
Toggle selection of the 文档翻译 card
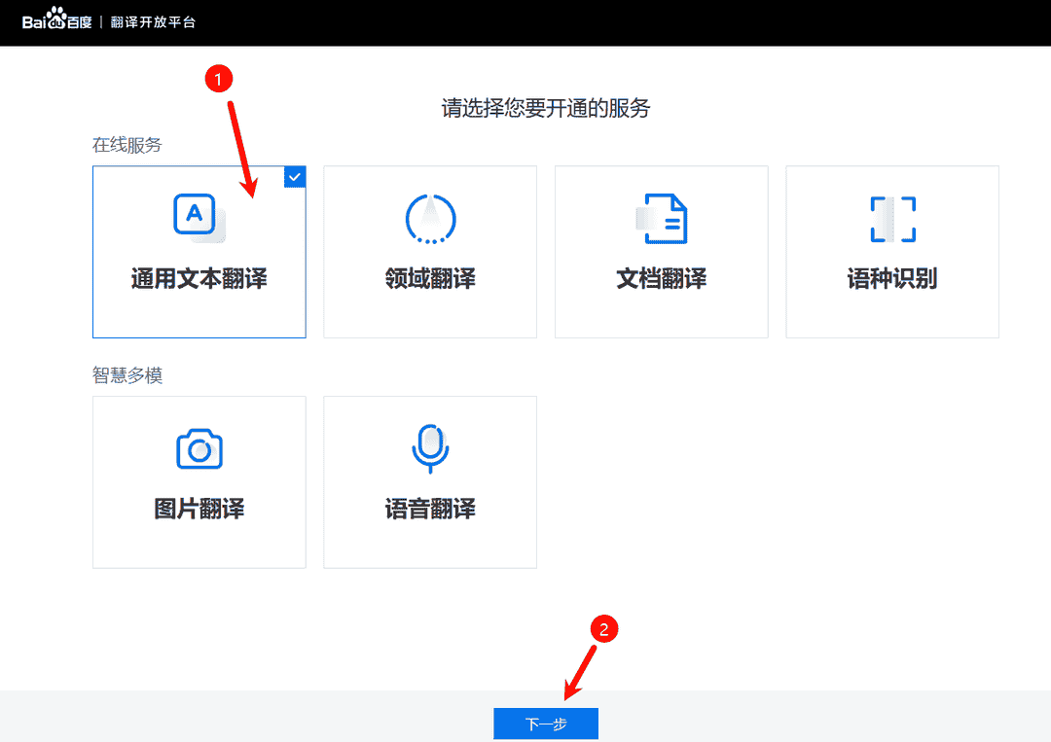pyautogui.click(x=661, y=251)
